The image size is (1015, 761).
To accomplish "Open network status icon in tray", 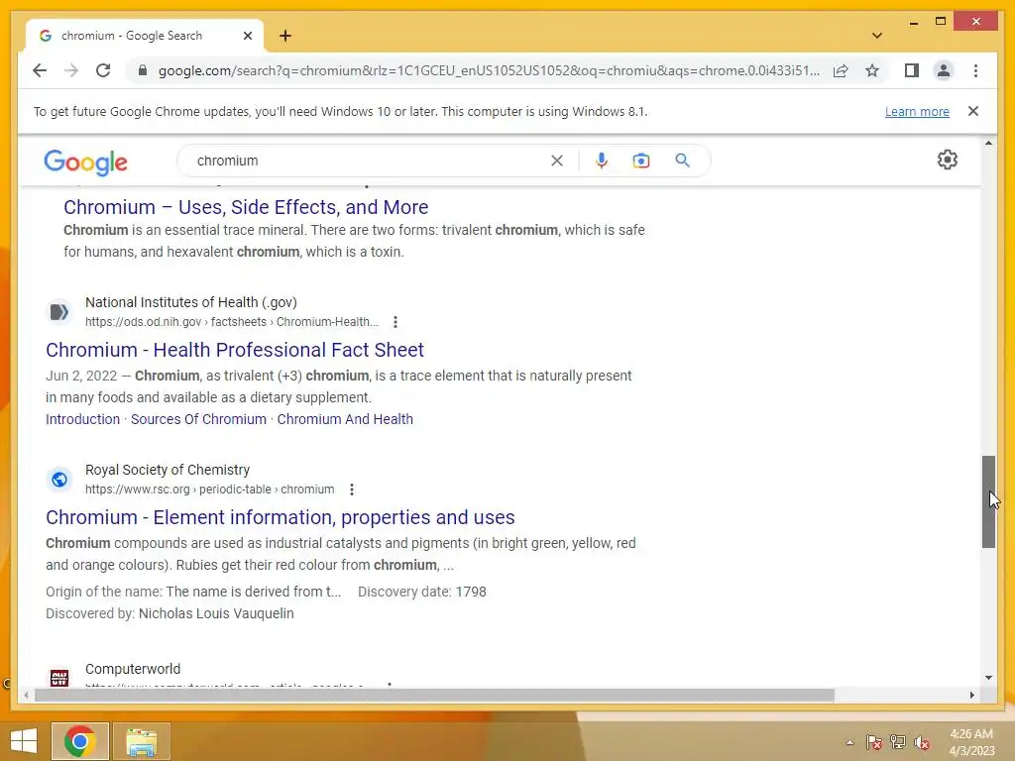I will pos(898,742).
